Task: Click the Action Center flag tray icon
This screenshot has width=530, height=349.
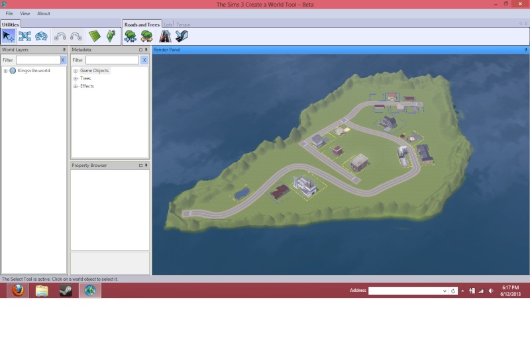Action: [472, 291]
